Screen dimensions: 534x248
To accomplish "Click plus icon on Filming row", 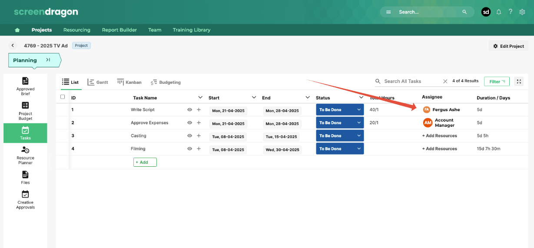I will click(x=199, y=149).
